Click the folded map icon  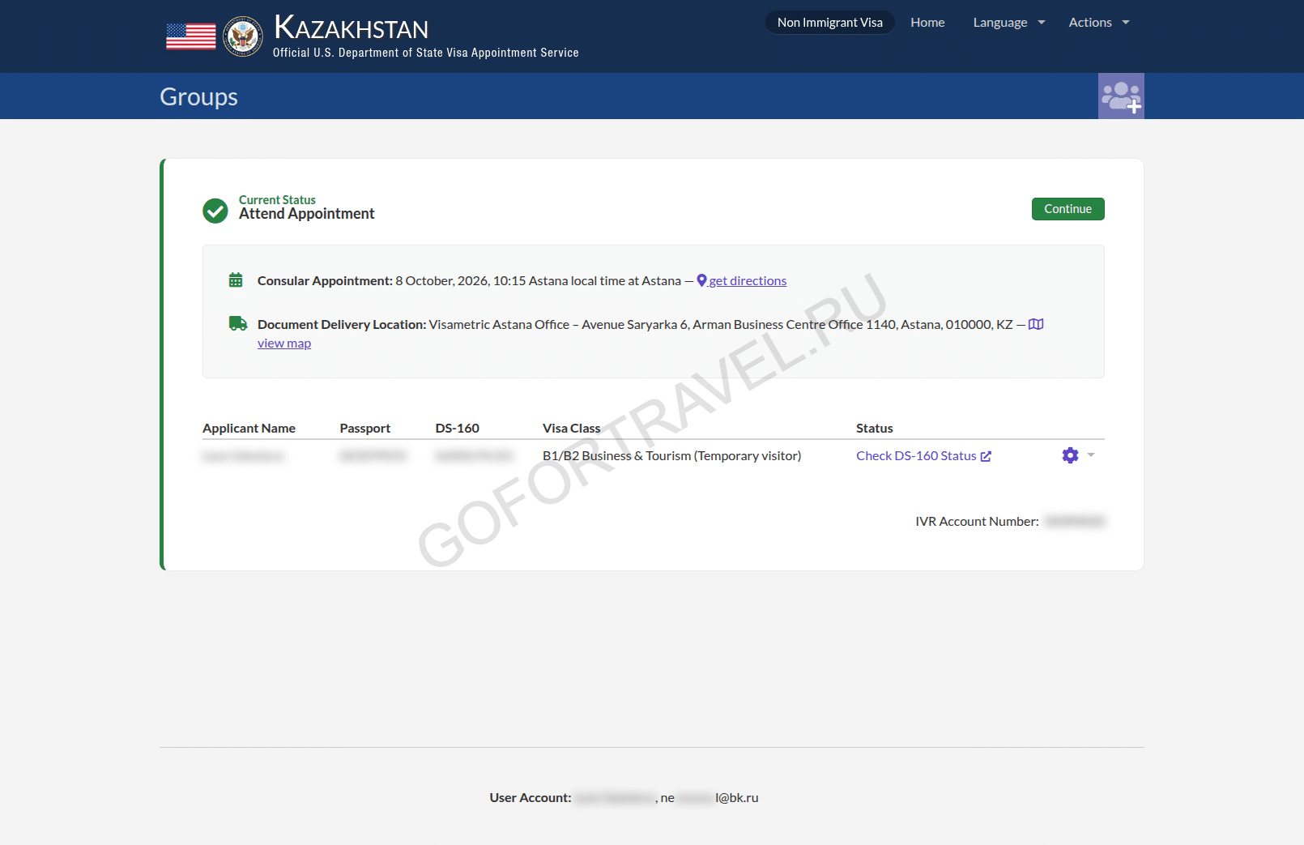(x=1036, y=324)
